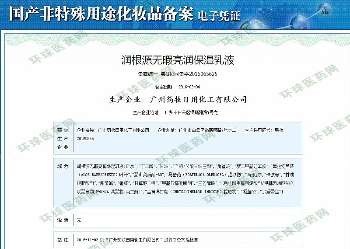Viewport: 350px width, 249px height.
Task: Click the 2016-11-02 inspection remark text
Action: click(137, 240)
